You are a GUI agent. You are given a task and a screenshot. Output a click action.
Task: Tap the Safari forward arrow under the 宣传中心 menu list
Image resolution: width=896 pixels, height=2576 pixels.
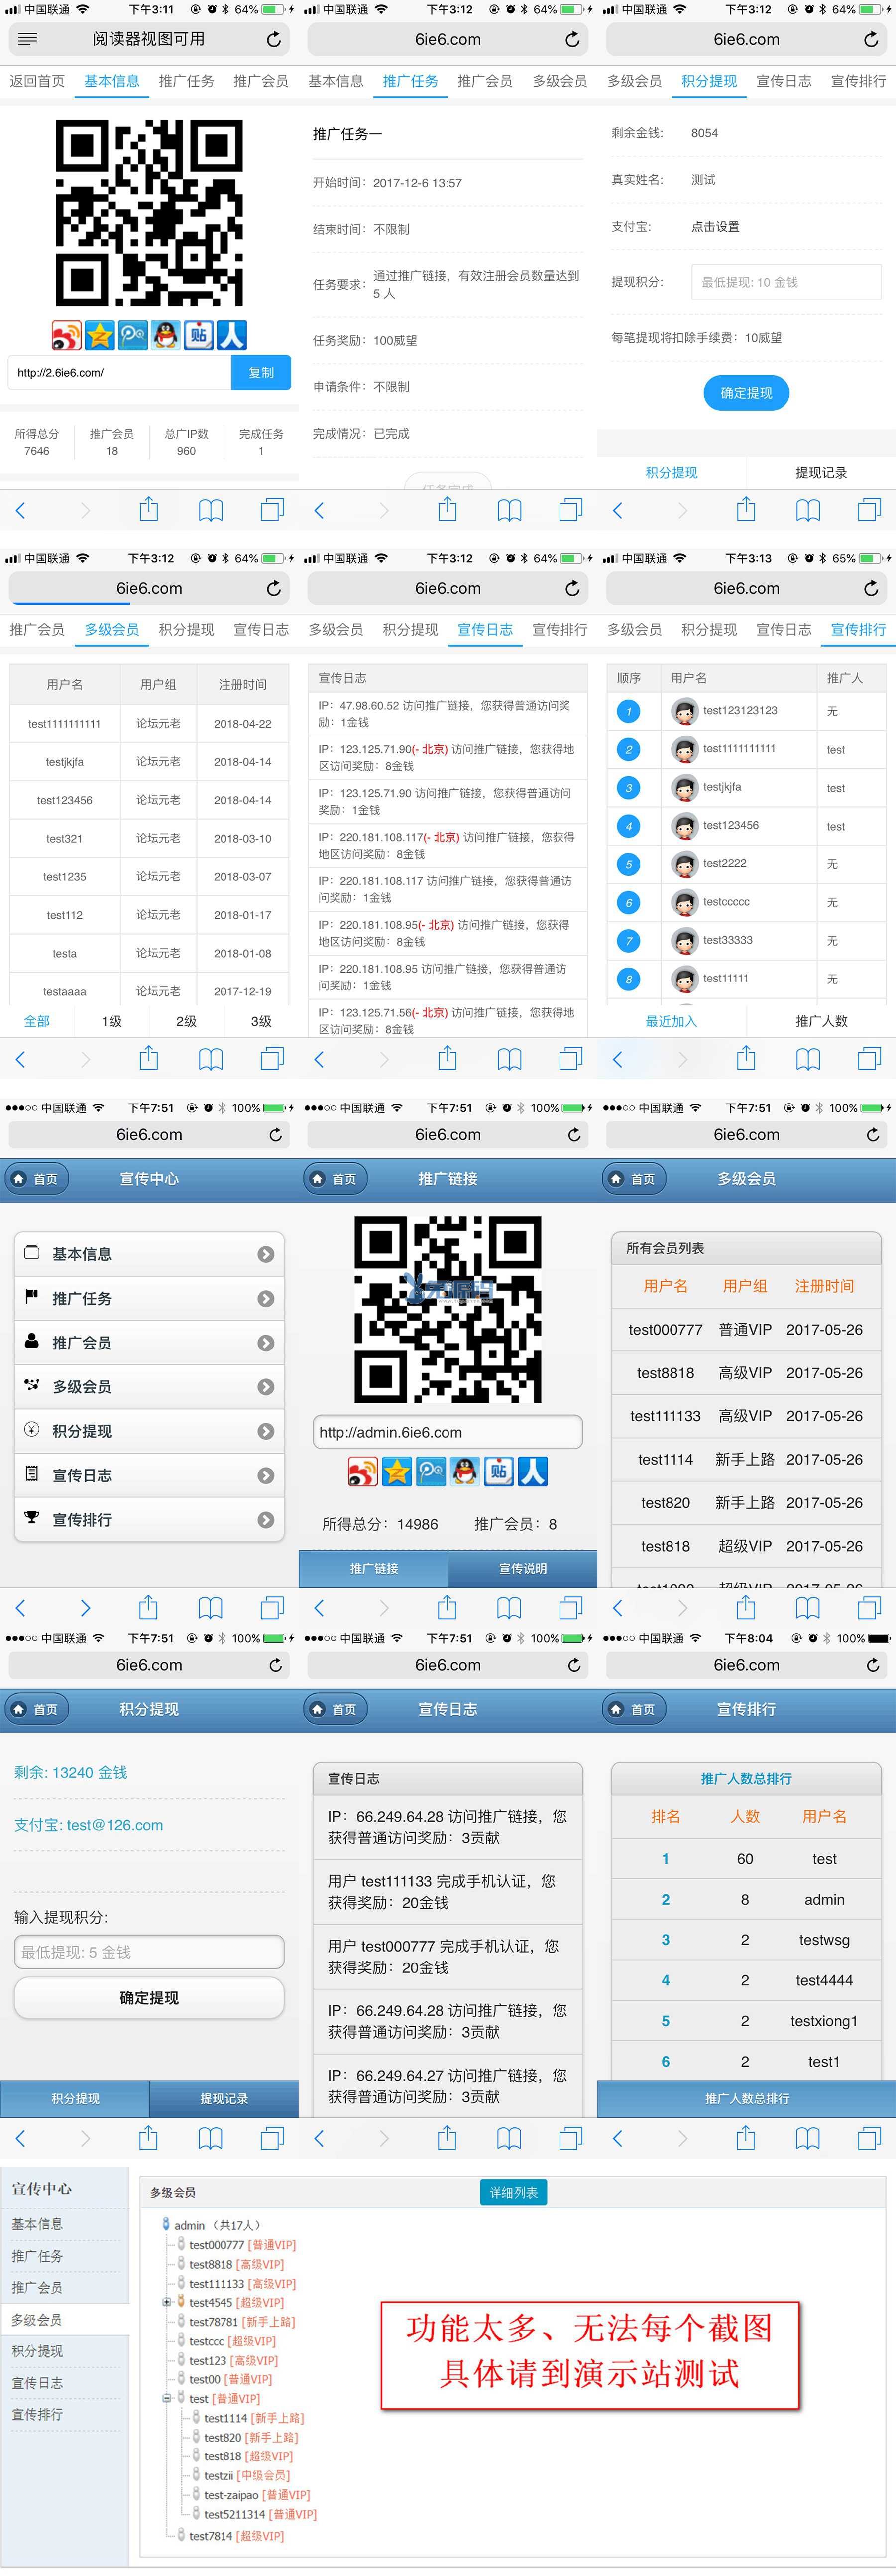pos(85,1608)
